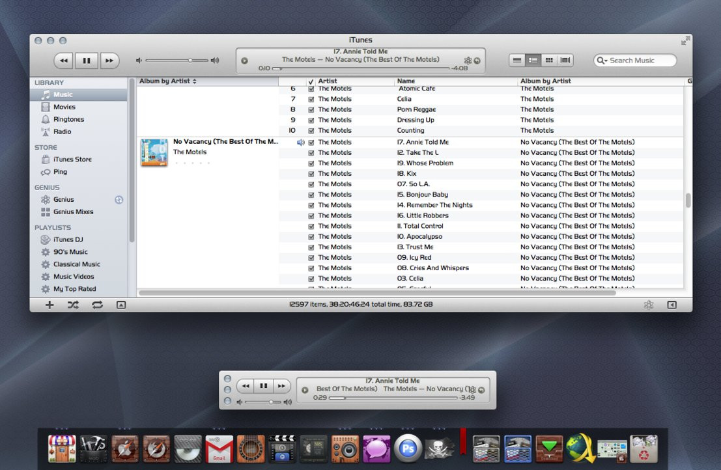Open Gmail from the Dock

tap(219, 449)
